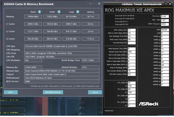Click the RAS to RAS Delay (tRRD_L) field
The height and width of the screenshot is (117, 174).
point(132,55)
